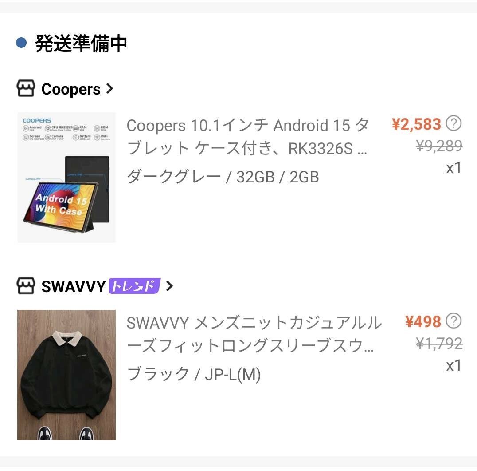Click the 発送準備中 status heading
Screen dimensions: 477x471
pyautogui.click(x=81, y=43)
